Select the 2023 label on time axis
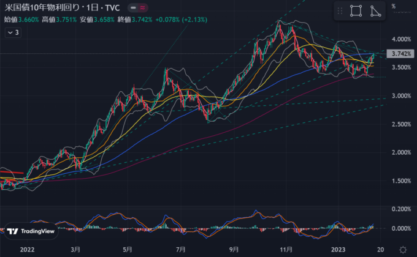The image size is (417, 257). click(x=339, y=249)
